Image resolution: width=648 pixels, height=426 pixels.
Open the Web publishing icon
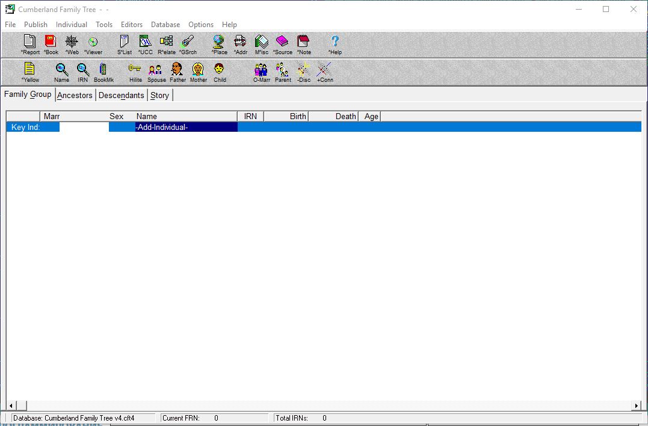pyautogui.click(x=72, y=42)
